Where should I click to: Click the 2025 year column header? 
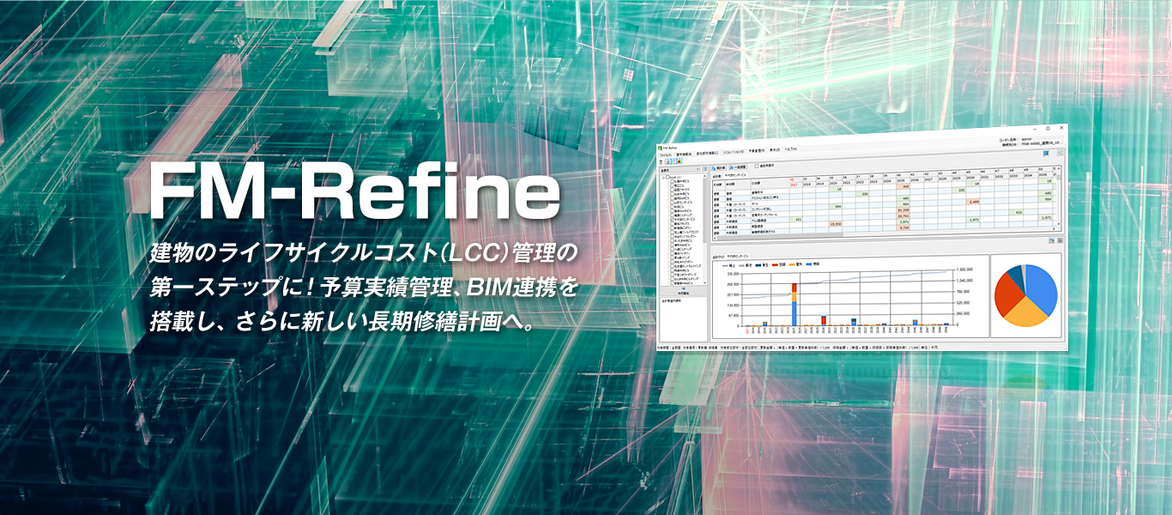click(903, 180)
